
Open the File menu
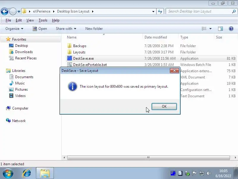point(8,20)
